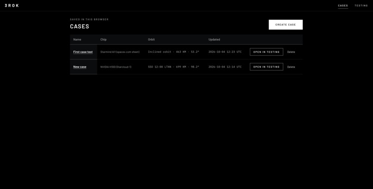Viewport: 373px width, 189px height.
Task: Select the 2026-10-04 12:23 UTC timestamp
Action: pos(225,52)
